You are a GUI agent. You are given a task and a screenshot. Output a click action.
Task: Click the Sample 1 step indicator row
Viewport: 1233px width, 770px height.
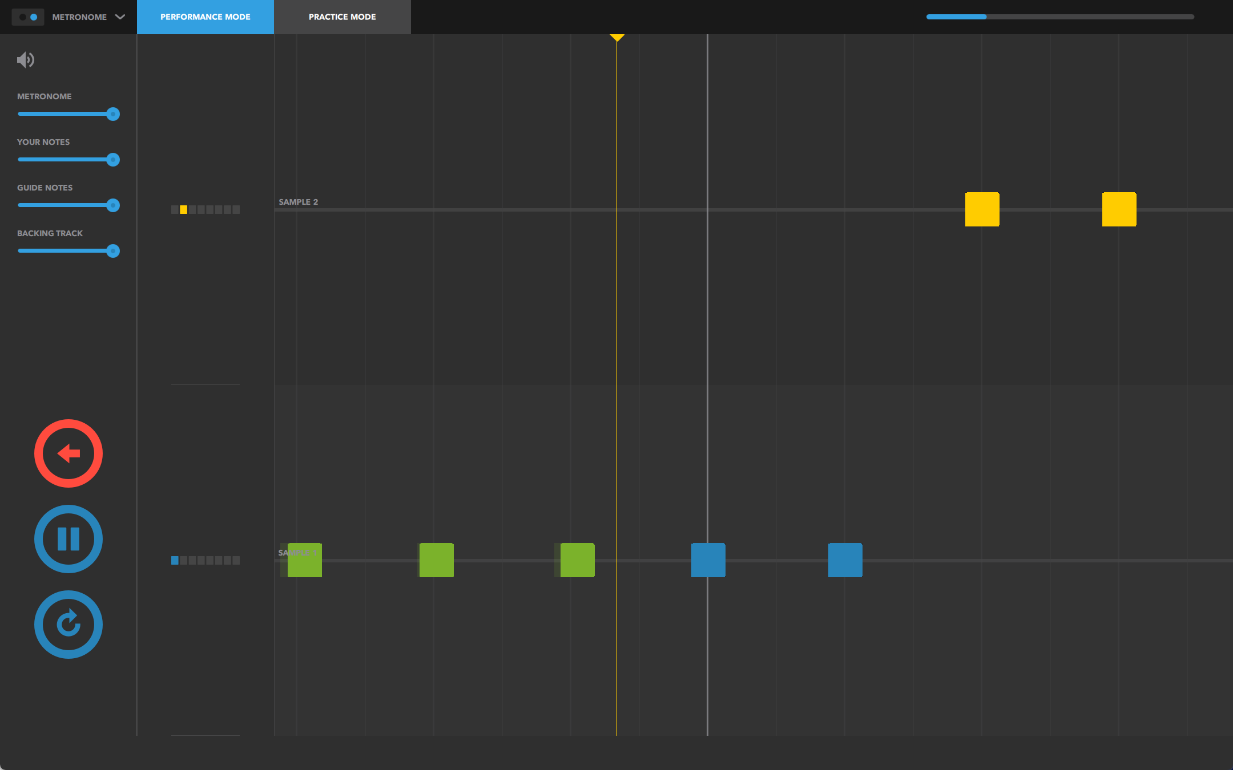click(205, 561)
